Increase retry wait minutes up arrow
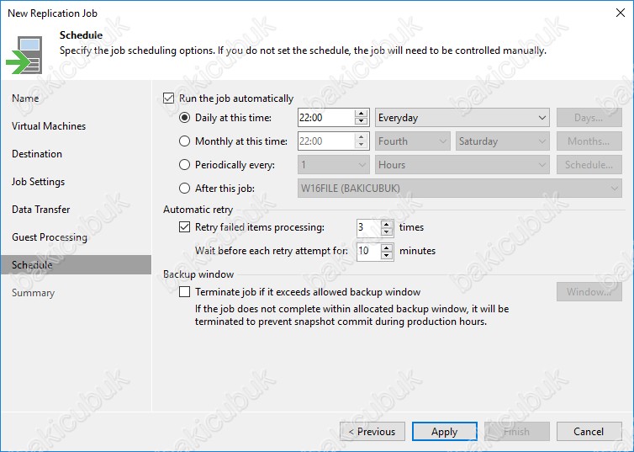The image size is (634, 452). point(387,247)
